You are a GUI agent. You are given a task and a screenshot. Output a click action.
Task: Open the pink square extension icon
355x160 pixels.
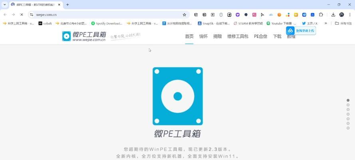click(x=254, y=15)
